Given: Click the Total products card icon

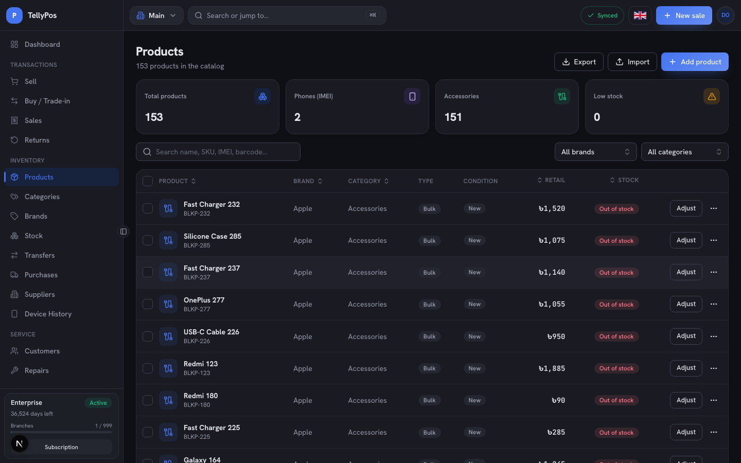Looking at the screenshot, I should tap(262, 96).
